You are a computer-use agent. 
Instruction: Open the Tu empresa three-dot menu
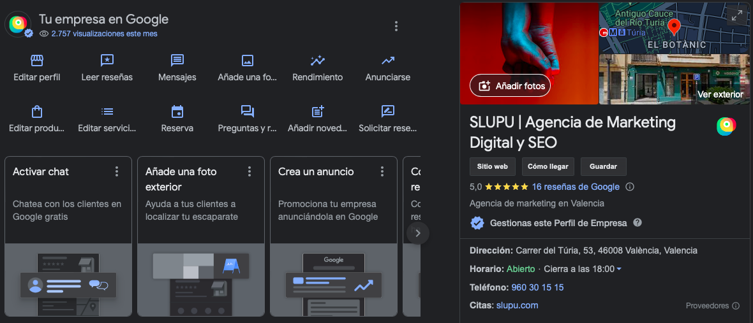coord(396,26)
